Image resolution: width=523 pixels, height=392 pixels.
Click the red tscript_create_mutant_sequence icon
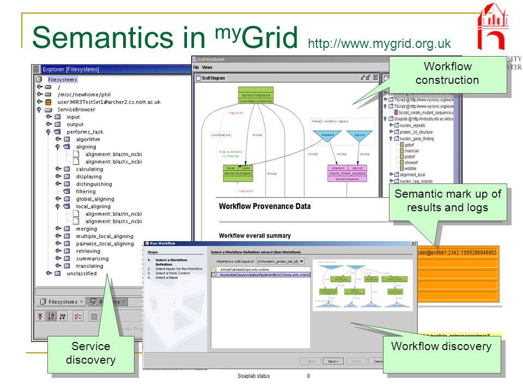click(396, 113)
